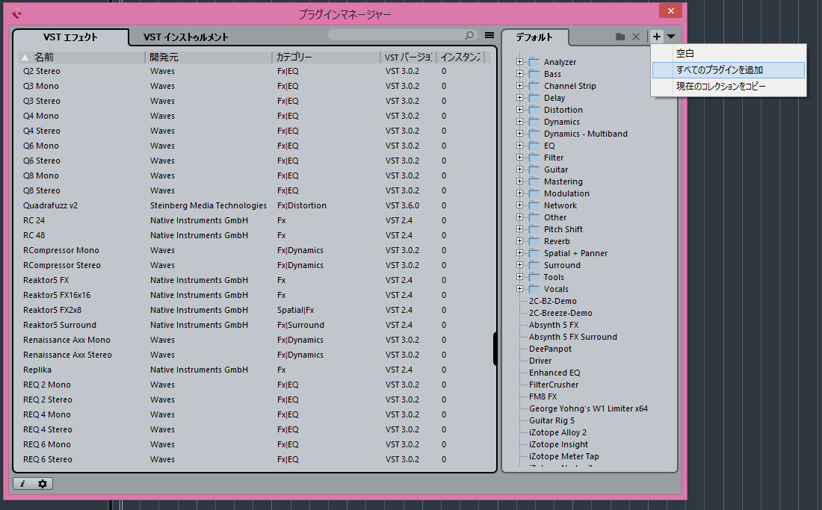The width and height of the screenshot is (822, 510).
Task: Click the new folder icon in collection panel
Action: coord(620,37)
